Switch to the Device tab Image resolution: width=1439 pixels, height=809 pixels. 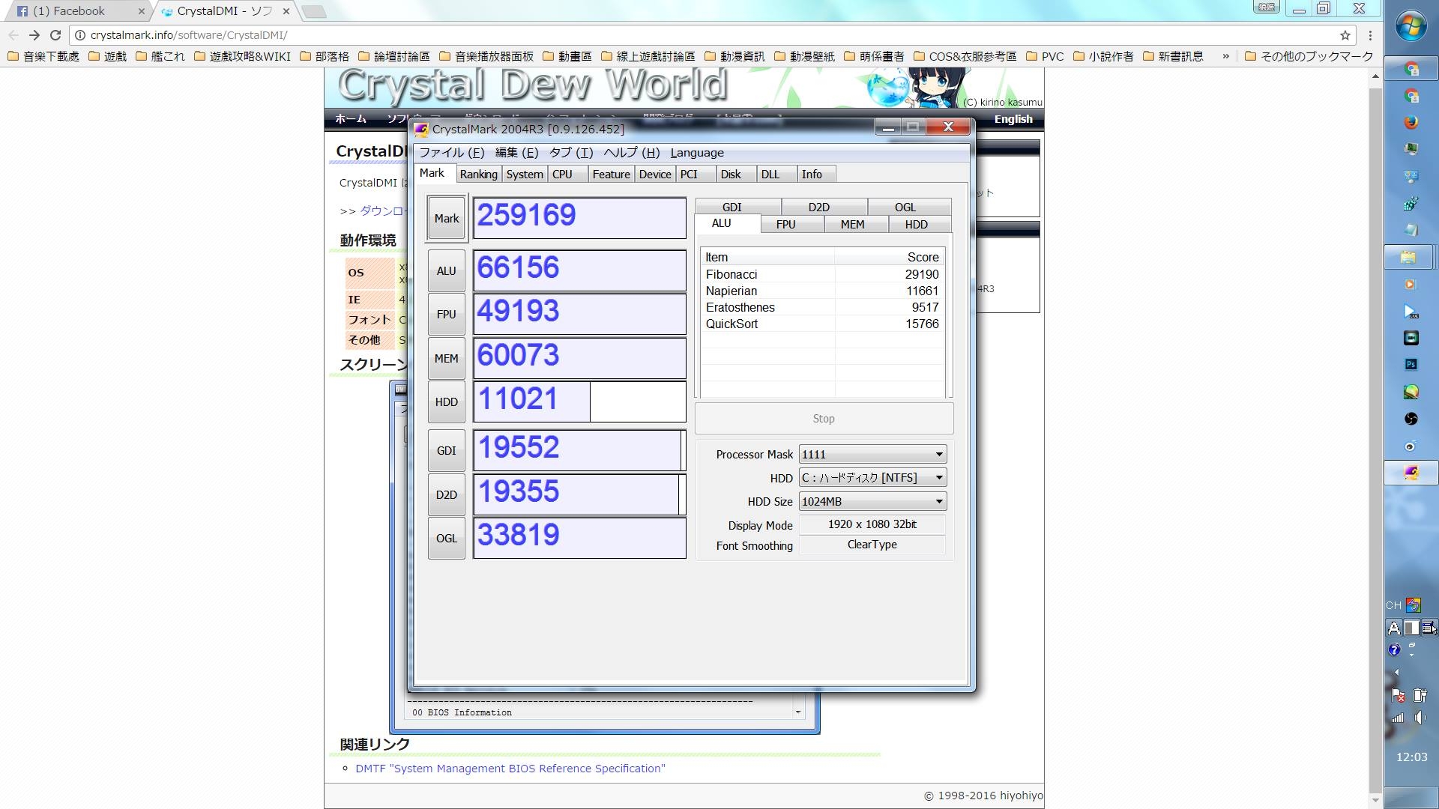[655, 175]
